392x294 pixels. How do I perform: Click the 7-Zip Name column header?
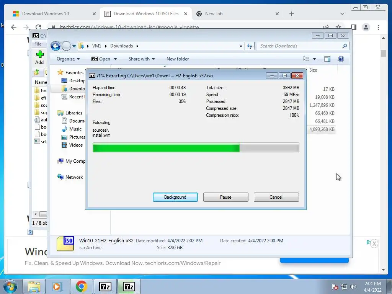pos(41,82)
